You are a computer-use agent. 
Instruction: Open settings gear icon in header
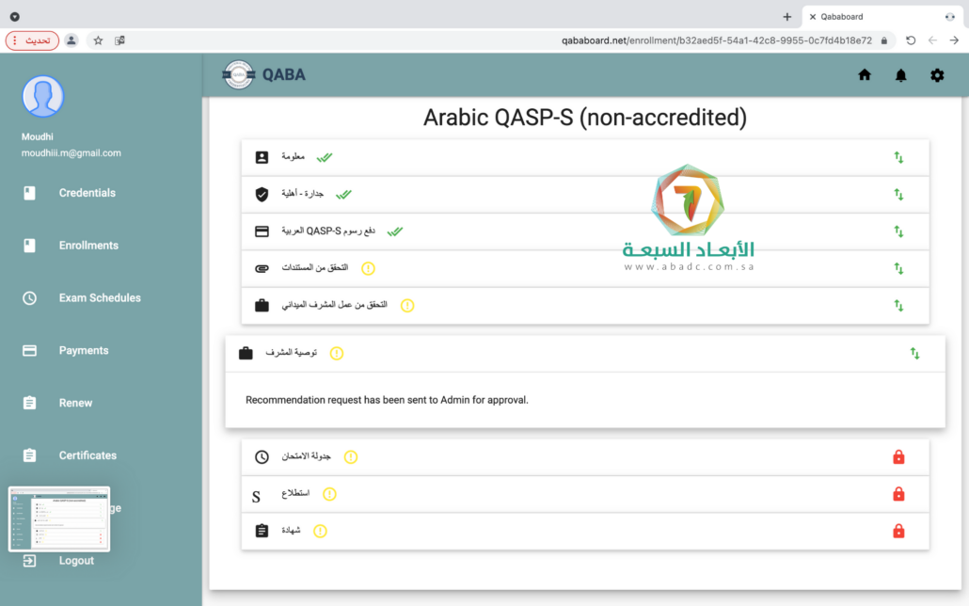click(x=937, y=75)
